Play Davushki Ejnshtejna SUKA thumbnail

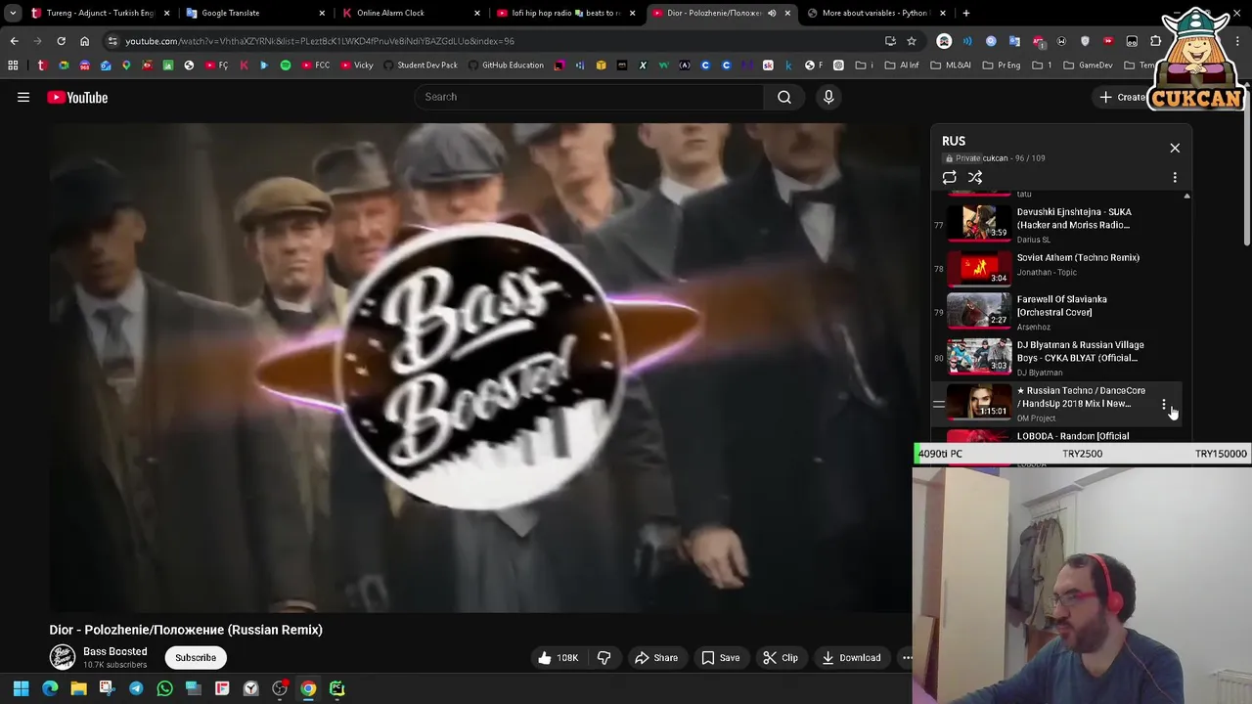[979, 222]
